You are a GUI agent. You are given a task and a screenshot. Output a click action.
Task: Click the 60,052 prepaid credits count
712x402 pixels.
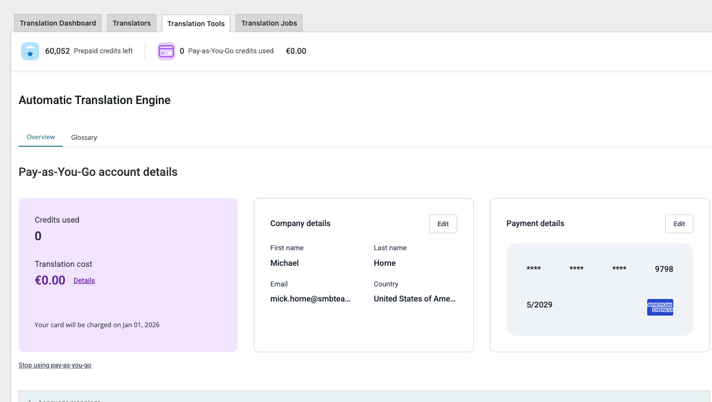(x=57, y=51)
